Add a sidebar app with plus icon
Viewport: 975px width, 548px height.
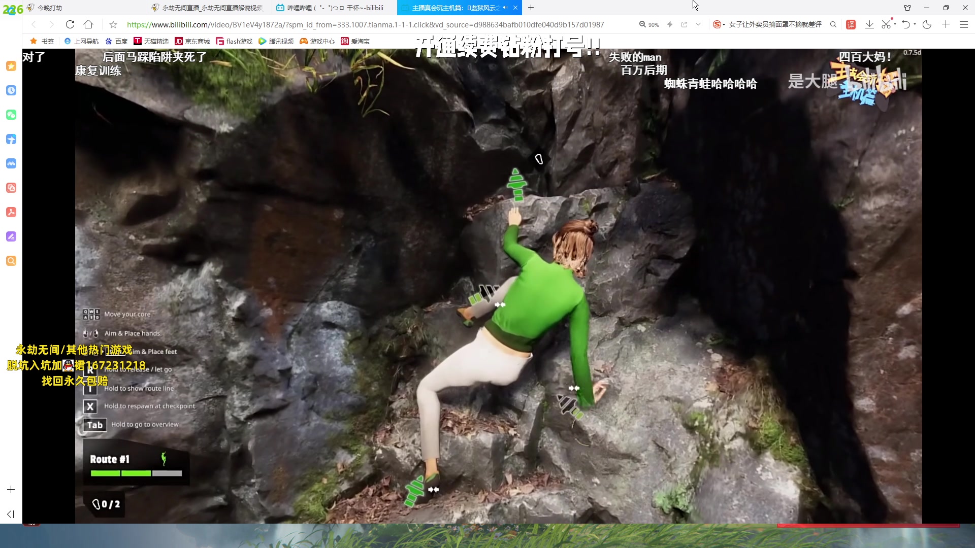coord(11,490)
